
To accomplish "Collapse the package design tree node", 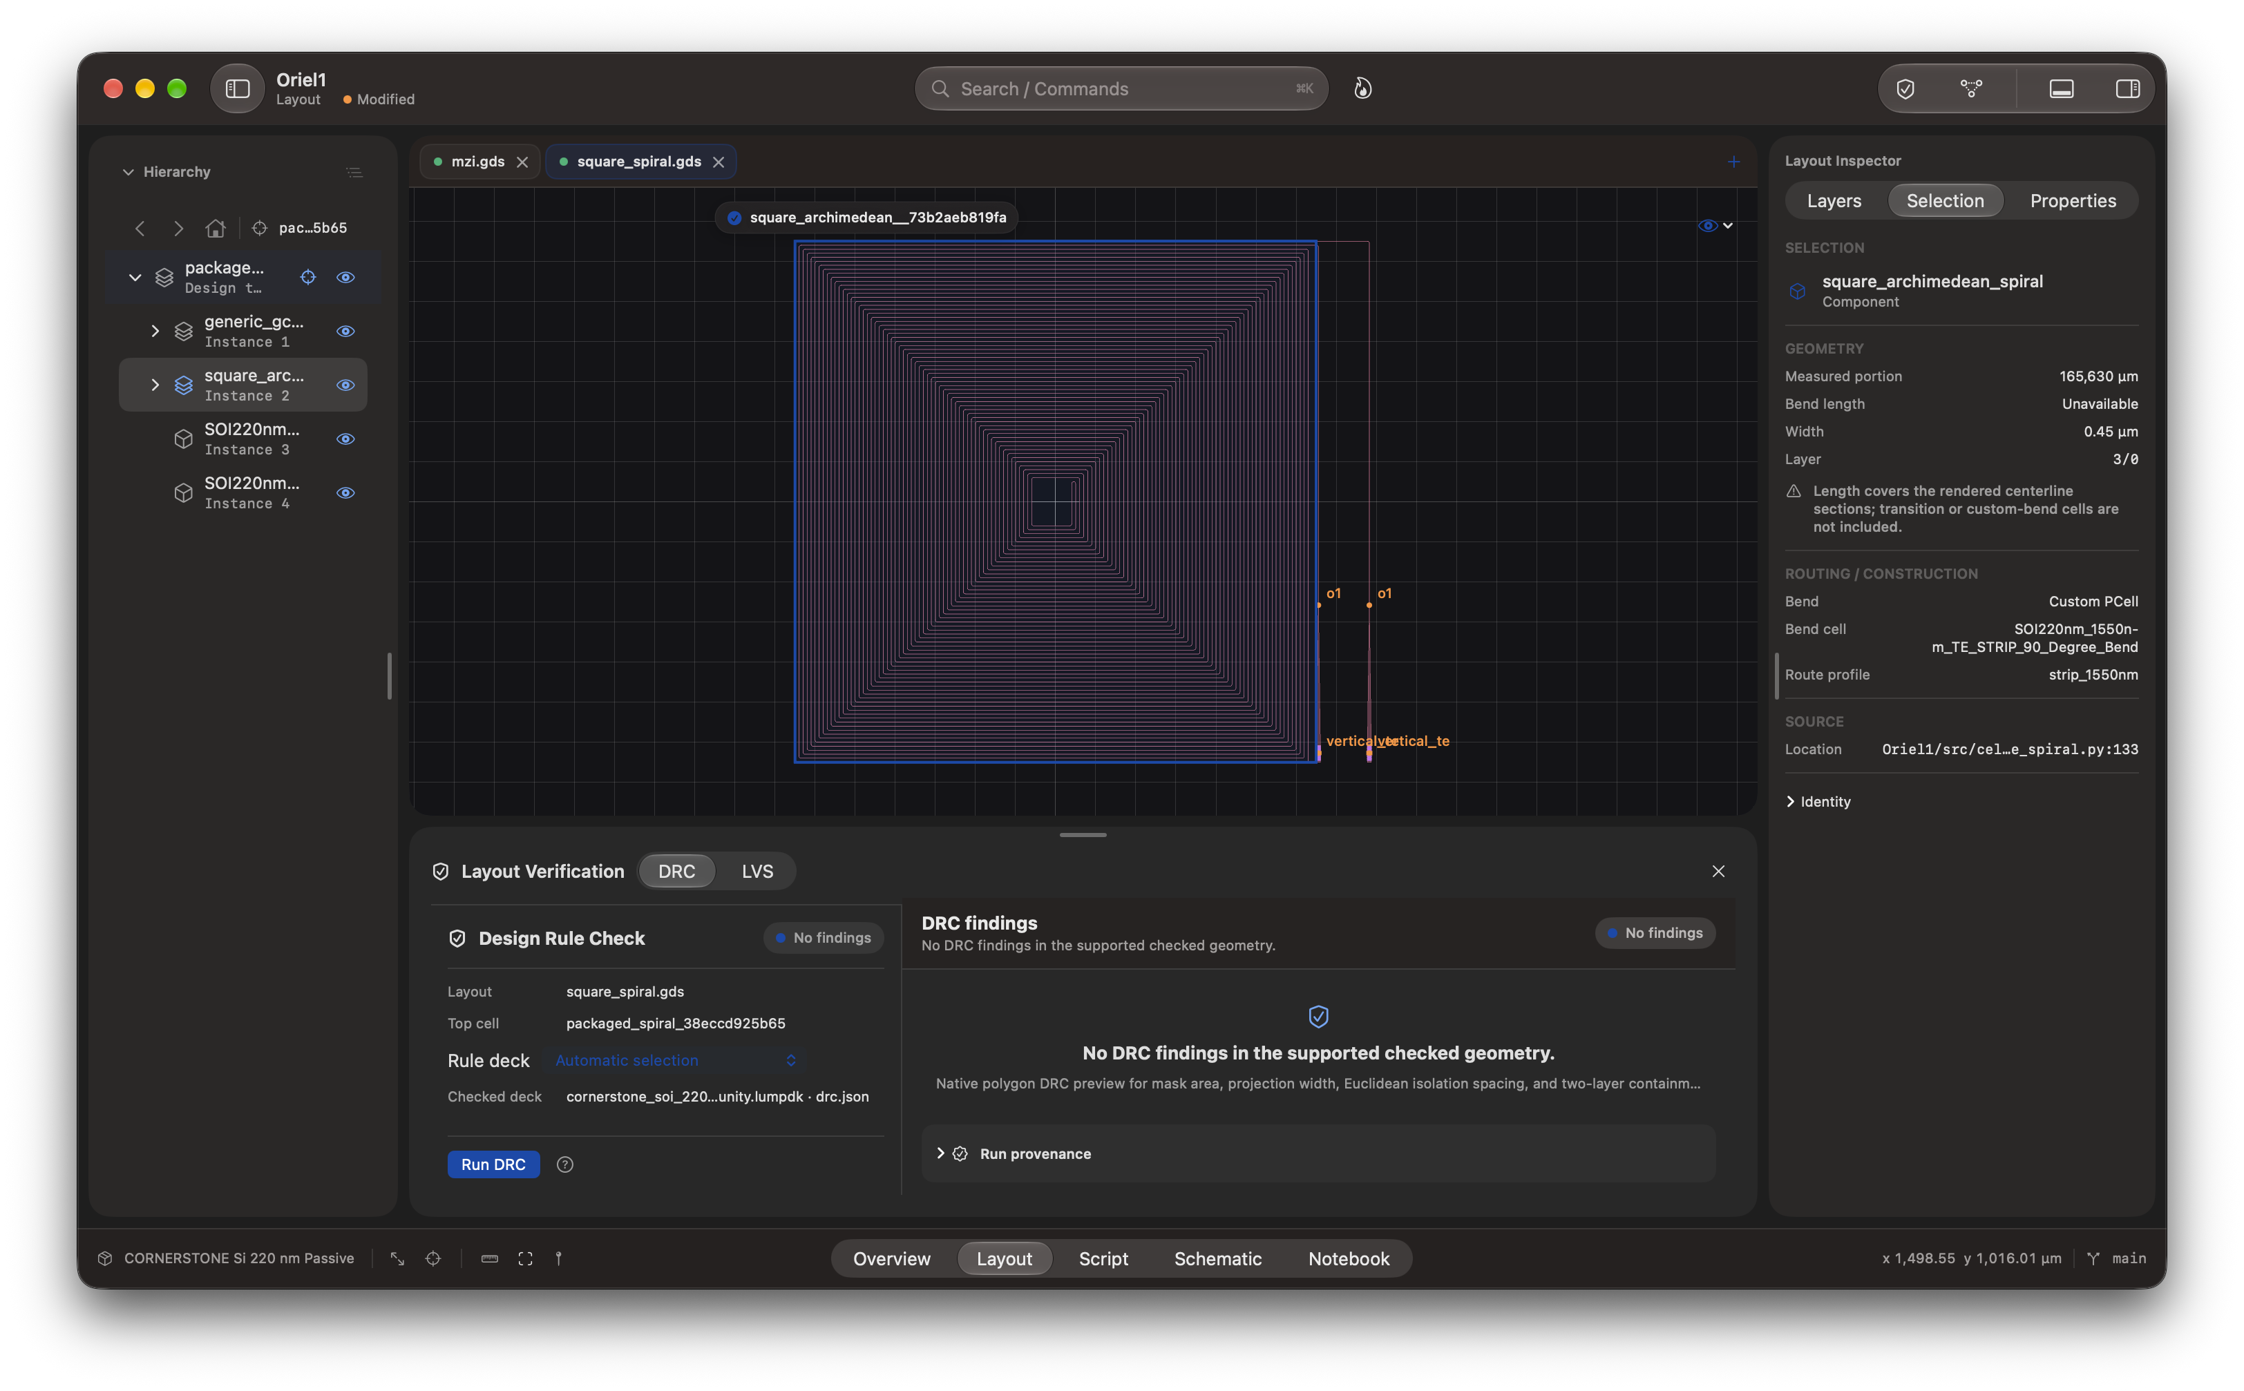I will click(135, 277).
